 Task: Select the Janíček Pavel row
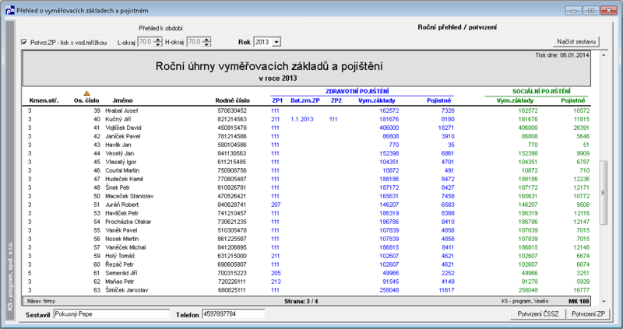point(306,136)
